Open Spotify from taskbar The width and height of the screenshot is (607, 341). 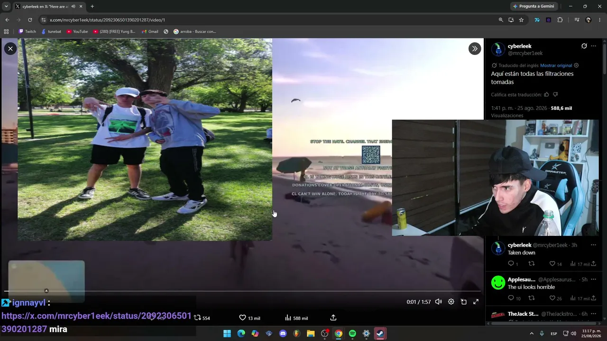[x=352, y=333]
